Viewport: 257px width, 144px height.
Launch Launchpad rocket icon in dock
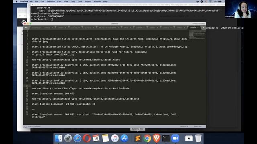coord(68,138)
